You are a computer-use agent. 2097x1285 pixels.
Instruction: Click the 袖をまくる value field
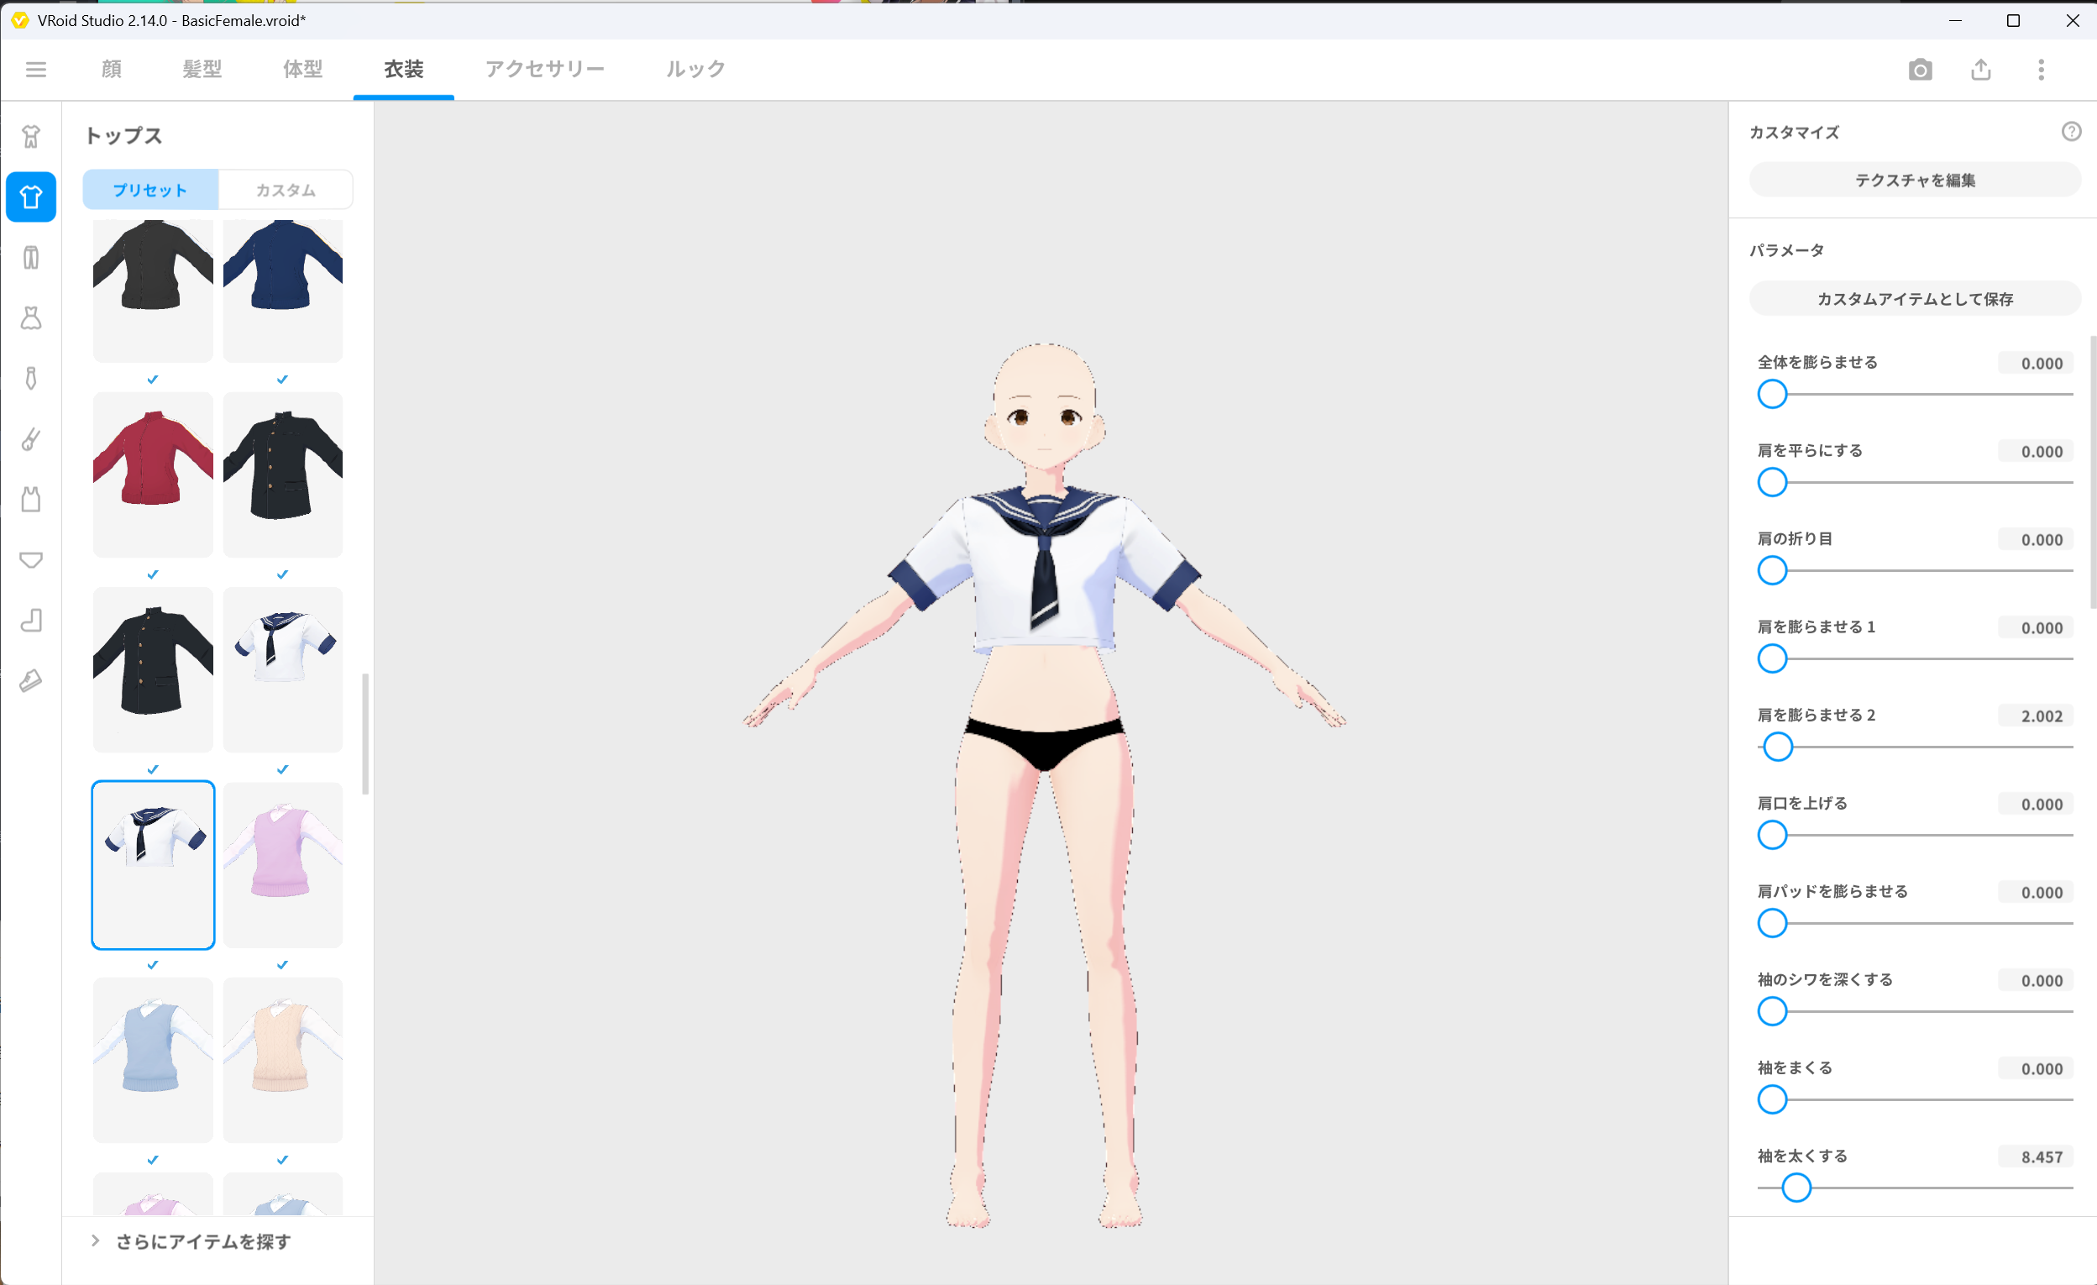point(2036,1069)
